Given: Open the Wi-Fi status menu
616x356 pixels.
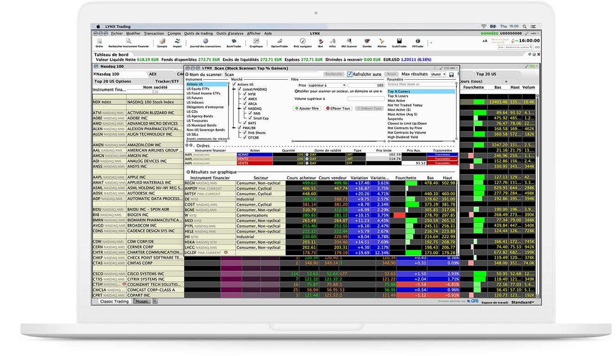Looking at the screenshot, I should 484,26.
